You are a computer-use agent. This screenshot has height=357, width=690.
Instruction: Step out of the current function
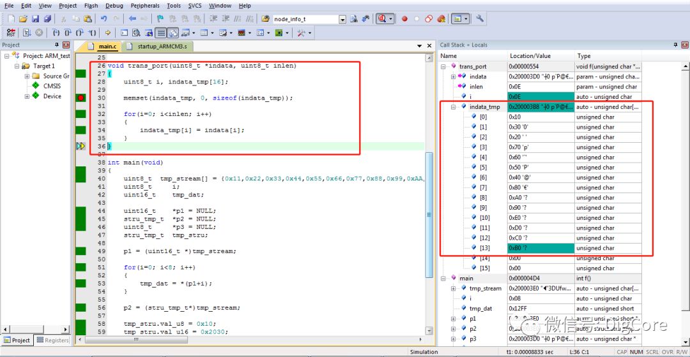point(80,33)
